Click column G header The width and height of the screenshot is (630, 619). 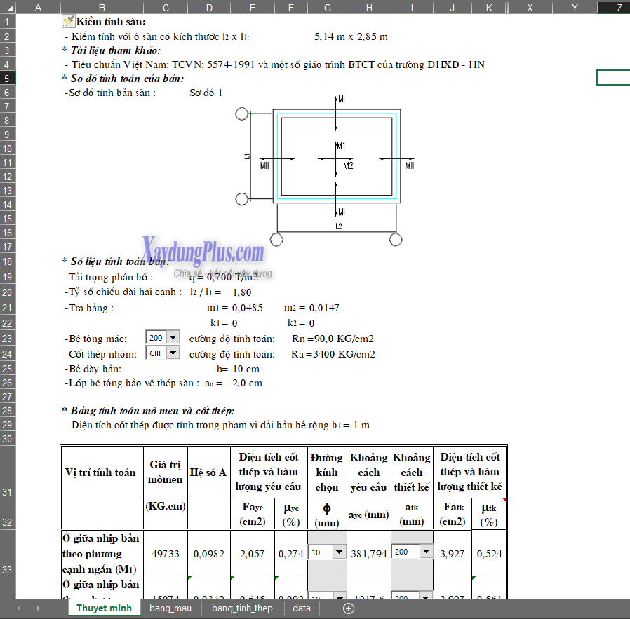[328, 8]
